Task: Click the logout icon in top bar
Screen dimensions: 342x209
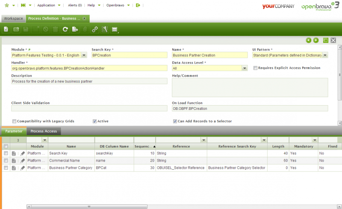Action: 138,6
